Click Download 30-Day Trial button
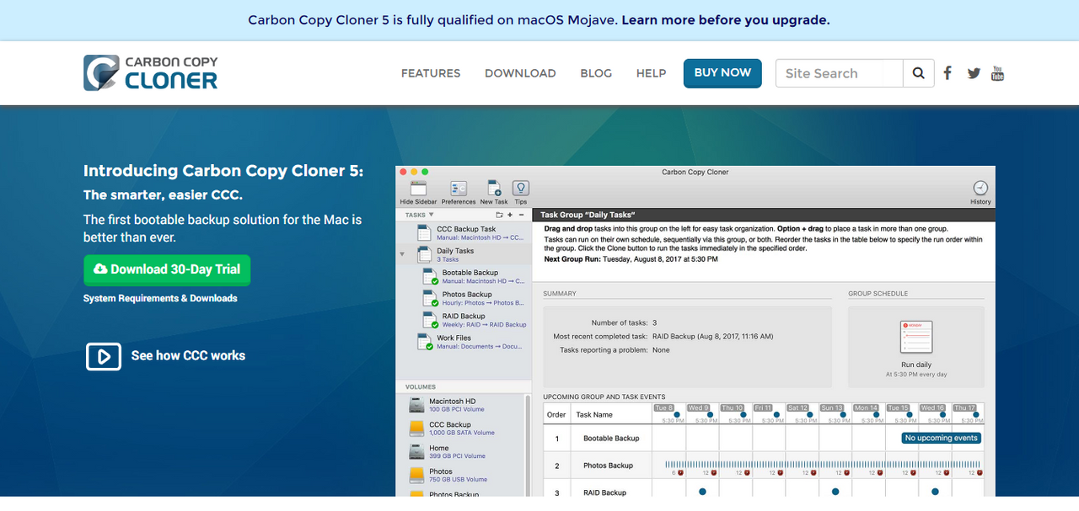 point(167,270)
